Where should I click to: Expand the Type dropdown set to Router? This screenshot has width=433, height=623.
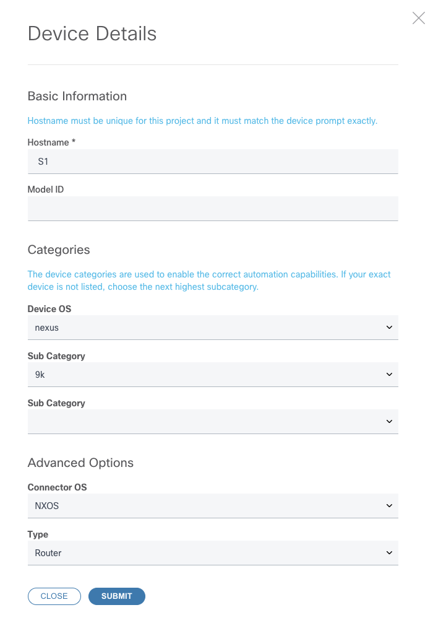(204, 553)
